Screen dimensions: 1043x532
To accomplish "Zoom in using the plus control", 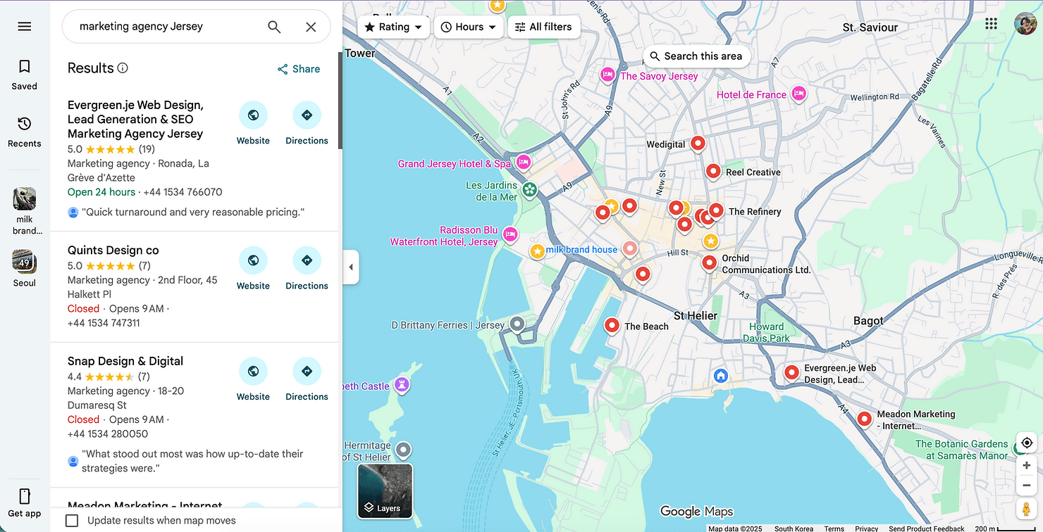I will pos(1026,465).
